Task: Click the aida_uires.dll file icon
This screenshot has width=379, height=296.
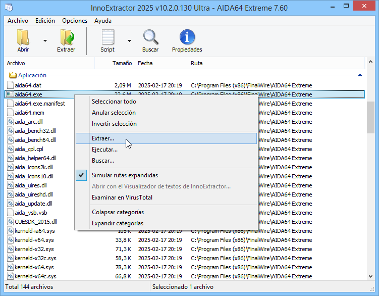Action: click(10, 185)
